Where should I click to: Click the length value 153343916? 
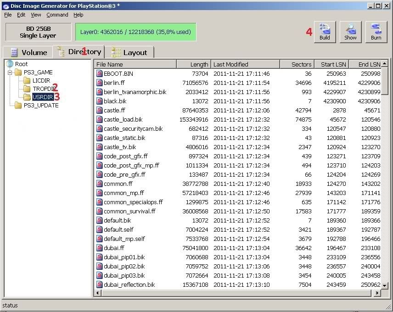194,119
